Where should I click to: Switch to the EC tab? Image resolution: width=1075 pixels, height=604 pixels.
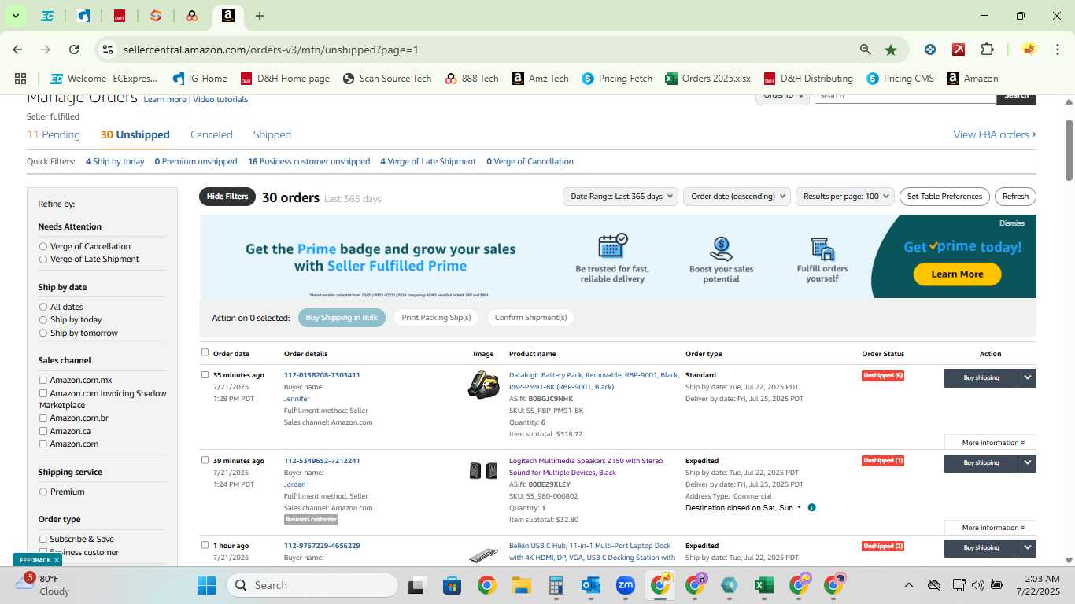pos(47,16)
